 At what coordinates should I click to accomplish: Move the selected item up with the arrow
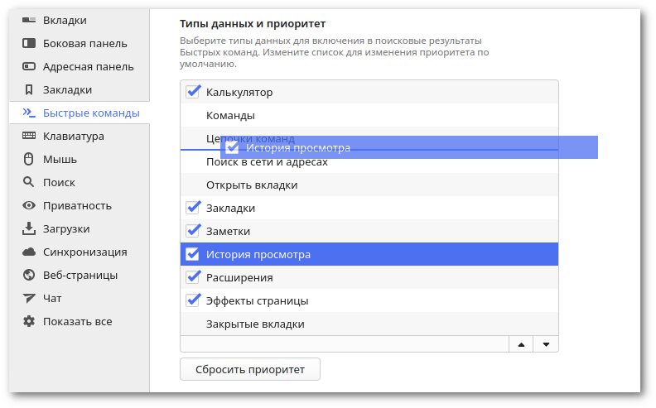tap(521, 344)
